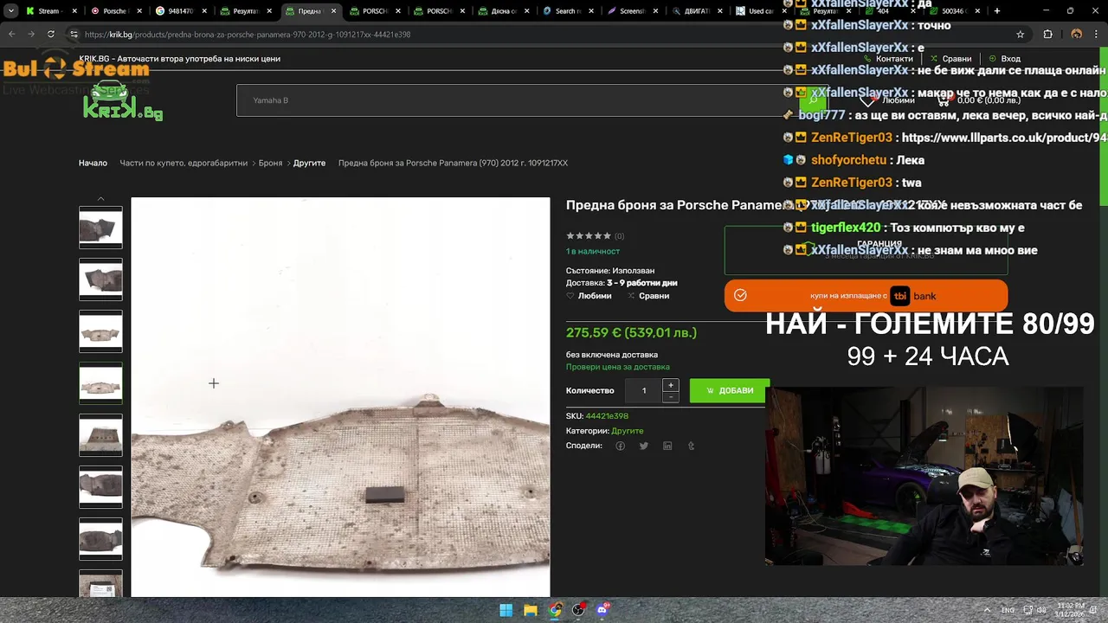Share the product on LinkedIn
Viewport: 1108px width, 623px height.
[667, 446]
